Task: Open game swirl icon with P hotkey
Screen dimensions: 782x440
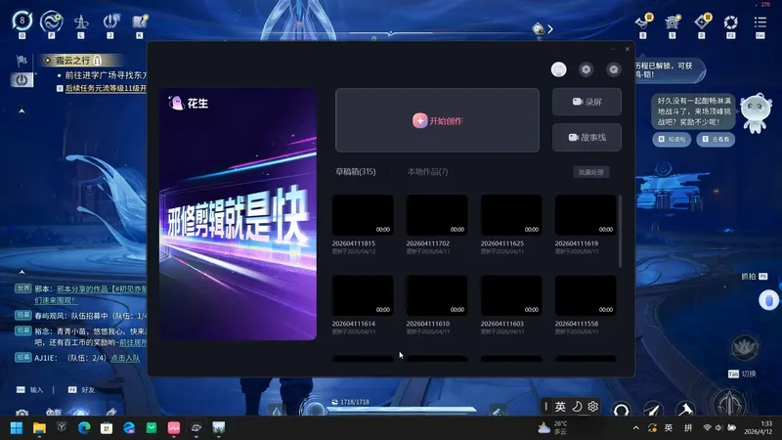Action: coord(52,22)
